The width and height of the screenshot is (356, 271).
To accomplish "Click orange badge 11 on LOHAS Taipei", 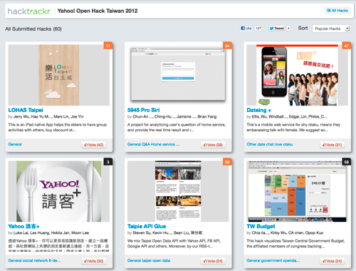I will point(108,46).
